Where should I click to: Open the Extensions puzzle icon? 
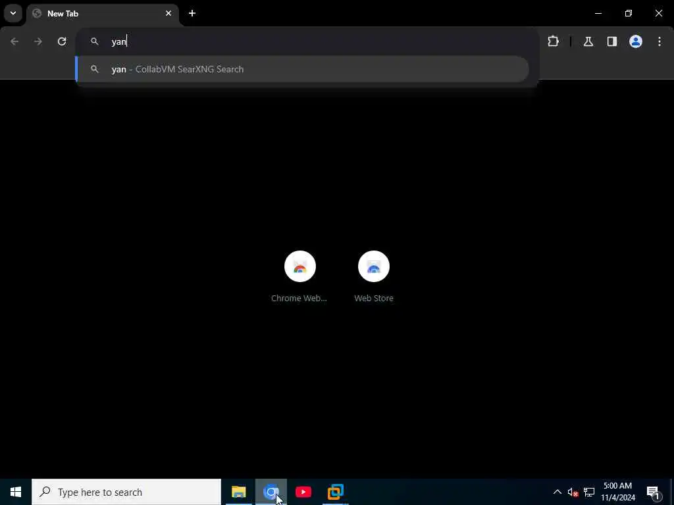coord(553,41)
